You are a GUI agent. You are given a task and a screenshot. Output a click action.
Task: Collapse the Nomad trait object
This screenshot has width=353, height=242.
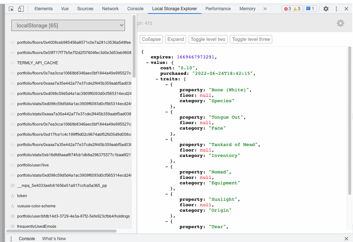(167, 167)
